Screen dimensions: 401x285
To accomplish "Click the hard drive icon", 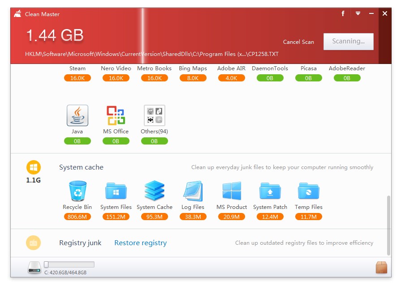I will point(34,267).
